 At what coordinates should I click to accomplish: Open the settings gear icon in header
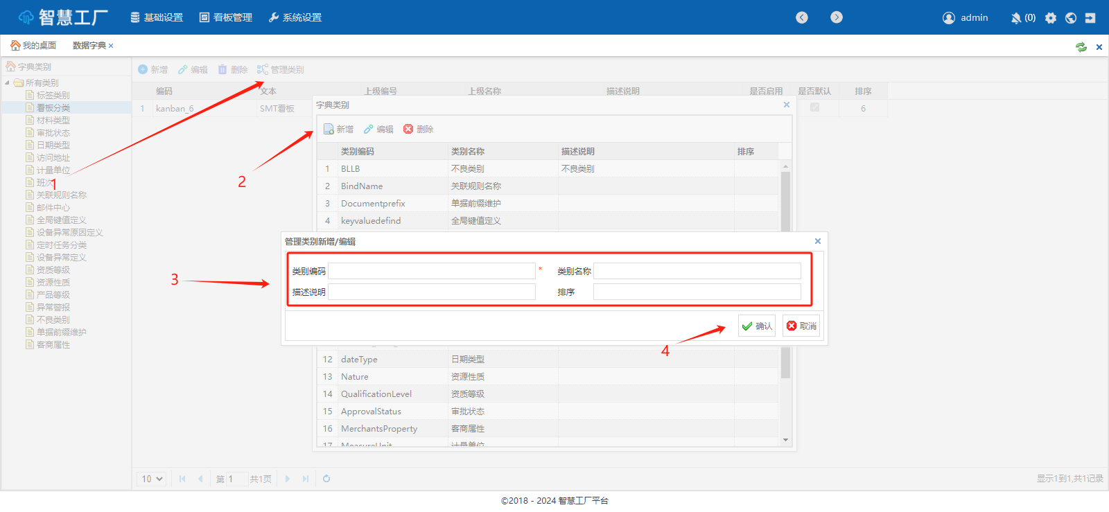[x=1051, y=18]
